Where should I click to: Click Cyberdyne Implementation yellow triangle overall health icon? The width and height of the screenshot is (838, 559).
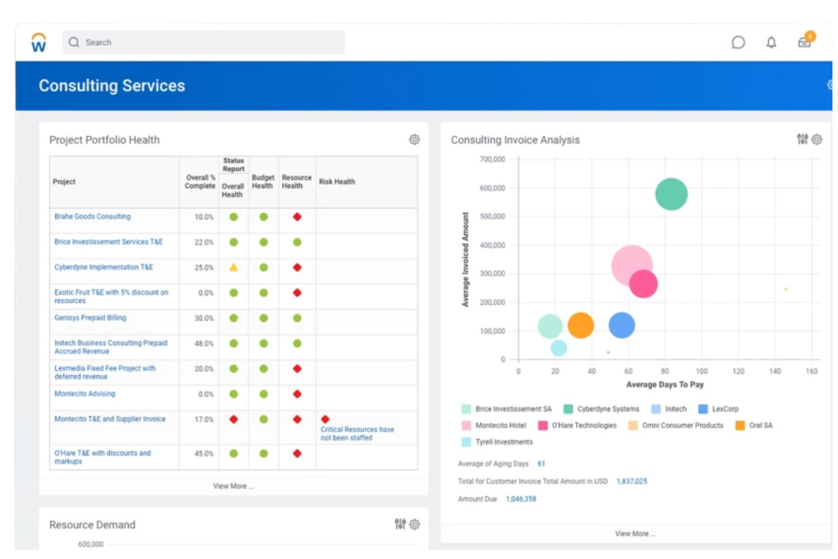pos(233,267)
